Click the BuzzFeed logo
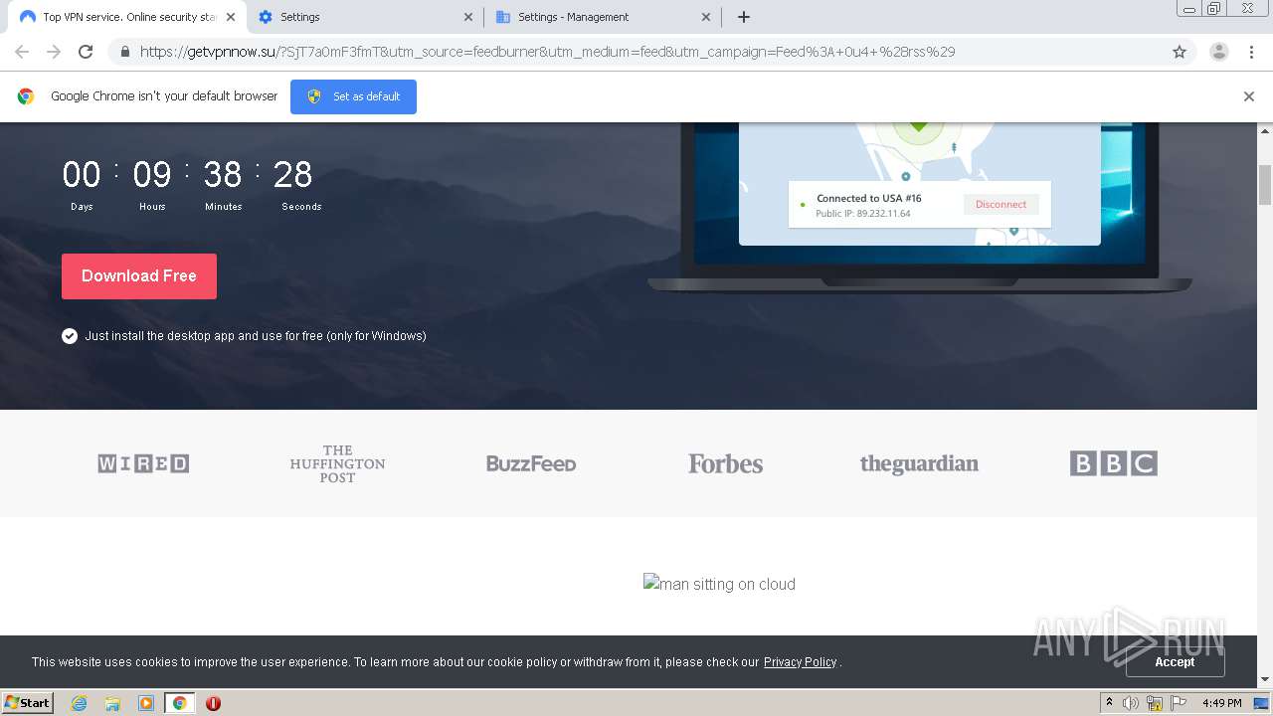 click(x=531, y=463)
